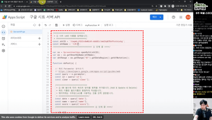
Task: Click 기존 편집기 사용 link
Action: point(184,25)
